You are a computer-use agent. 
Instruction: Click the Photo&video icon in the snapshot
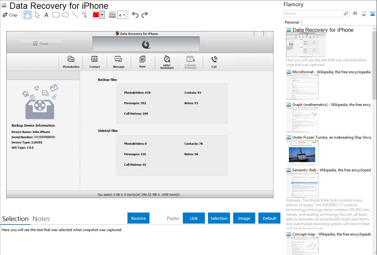(71, 62)
